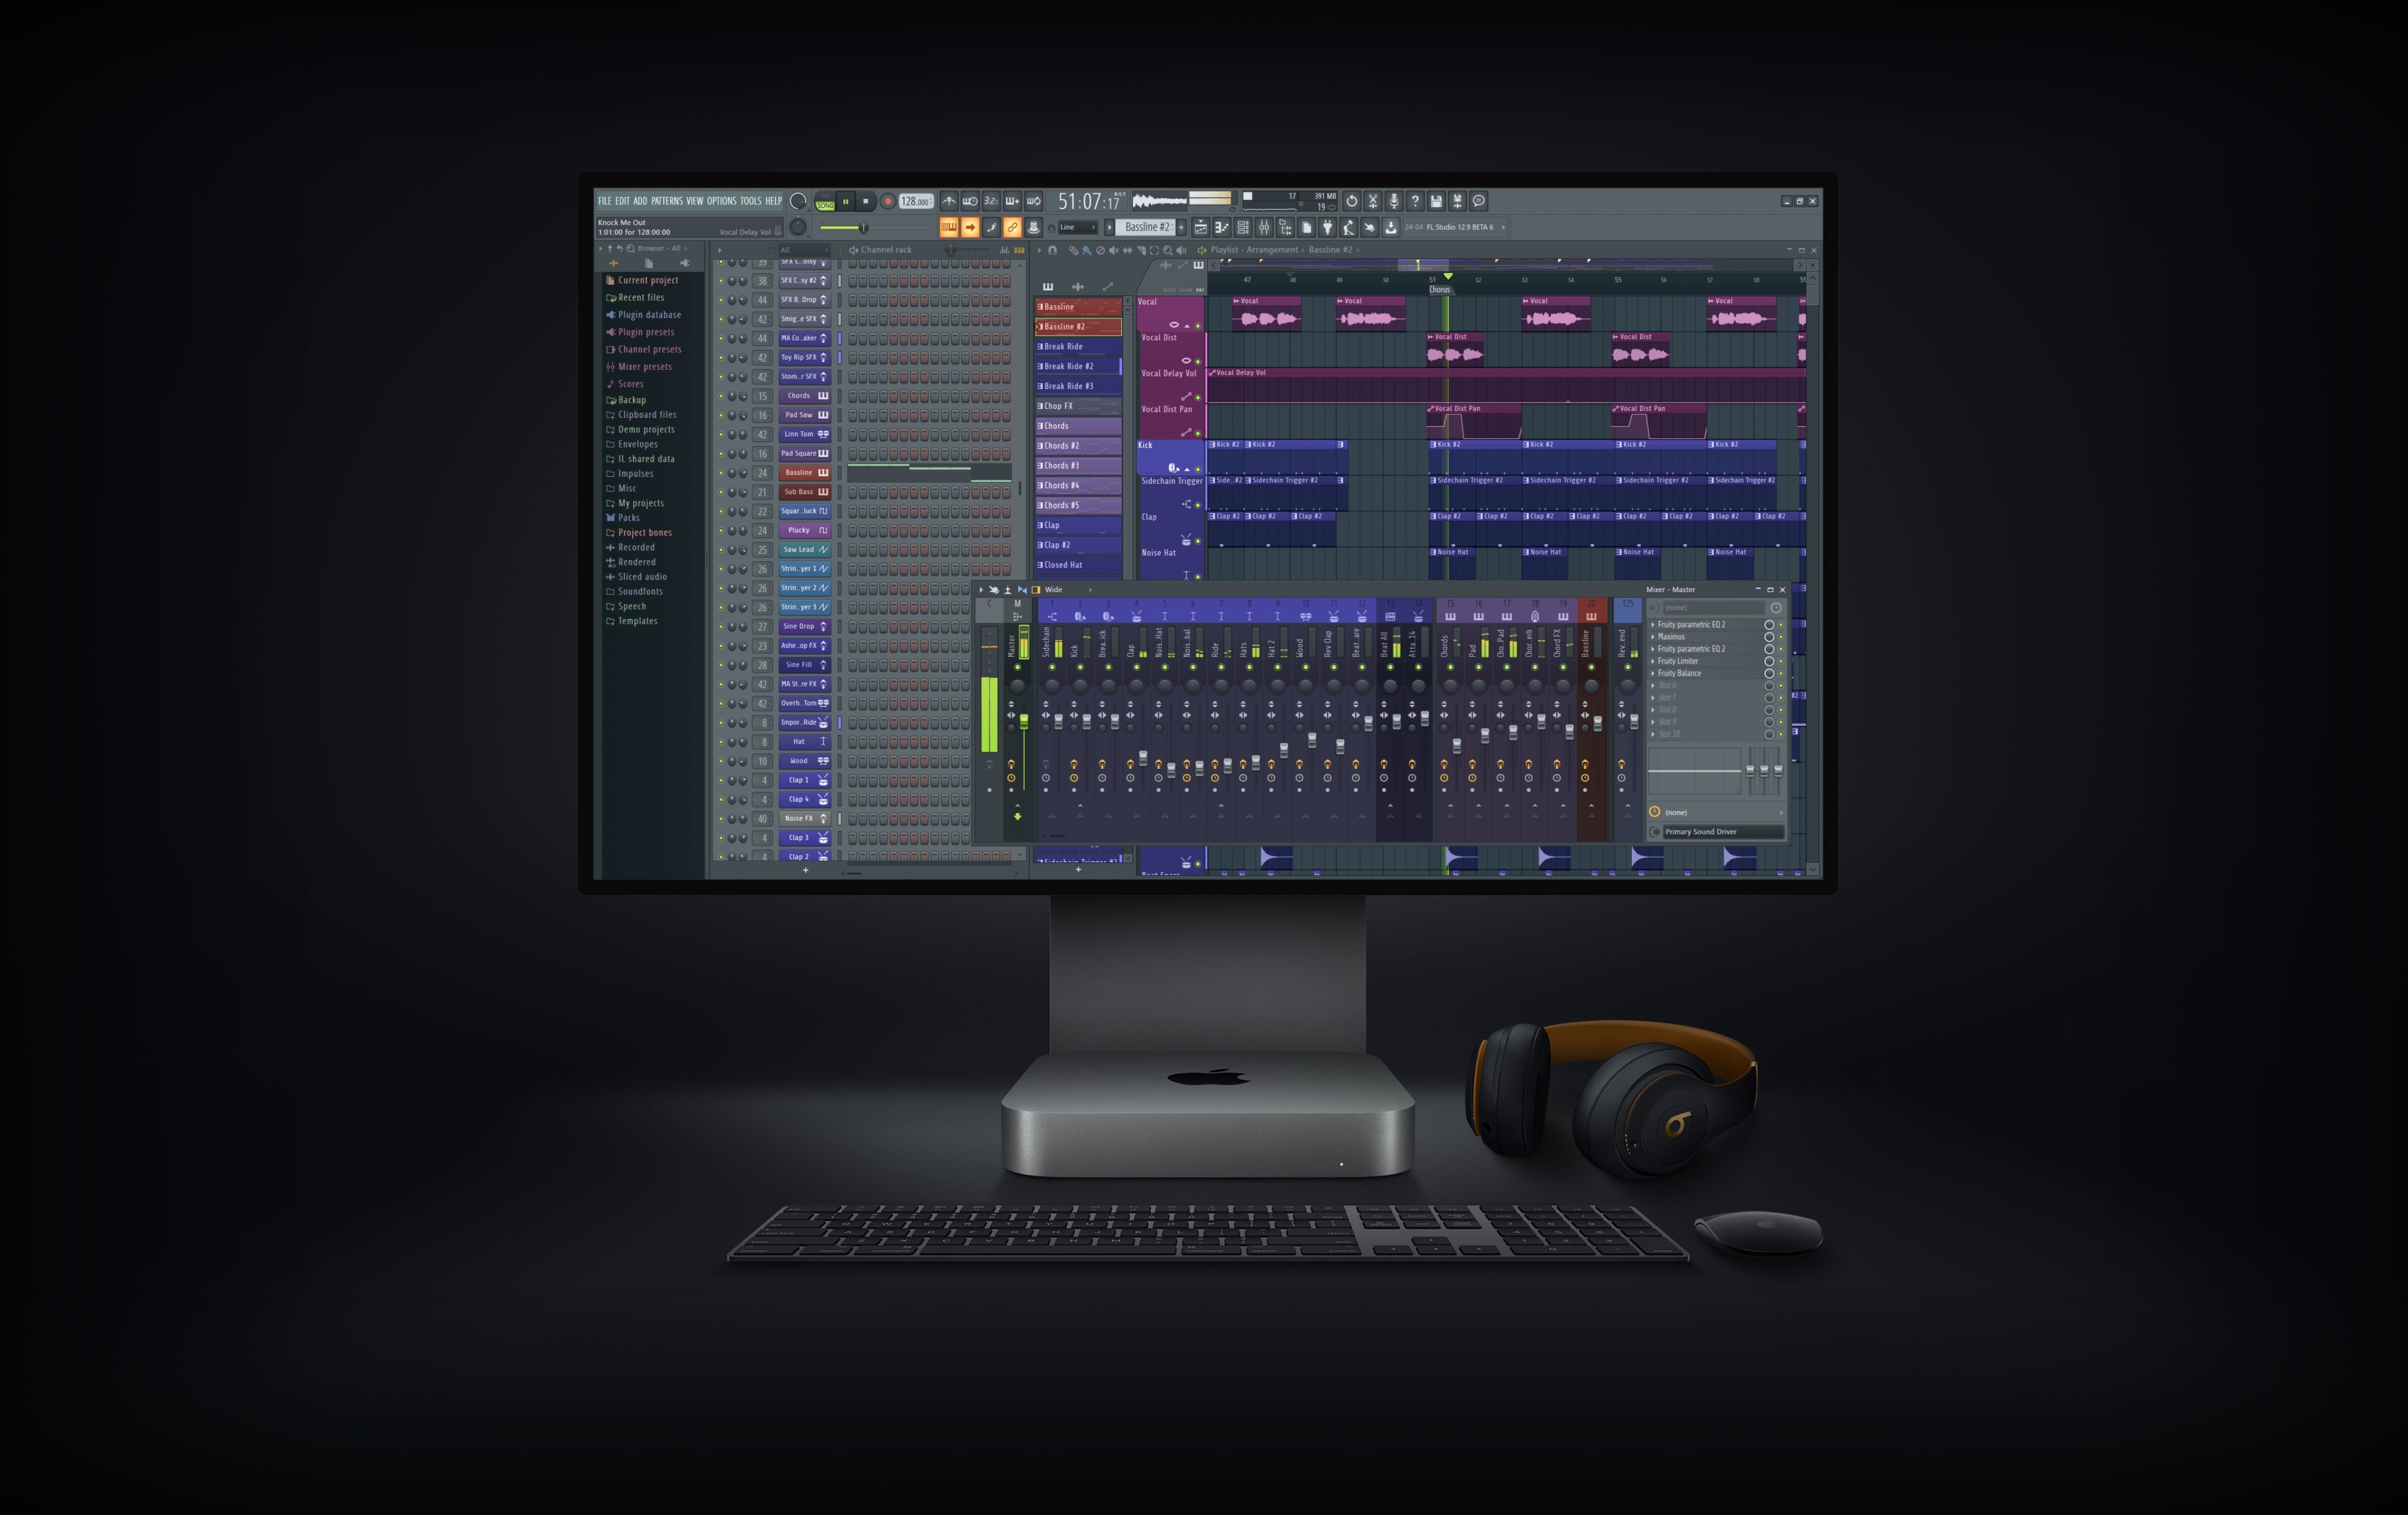
Task: Click the pause button in transport
Action: coord(846,201)
